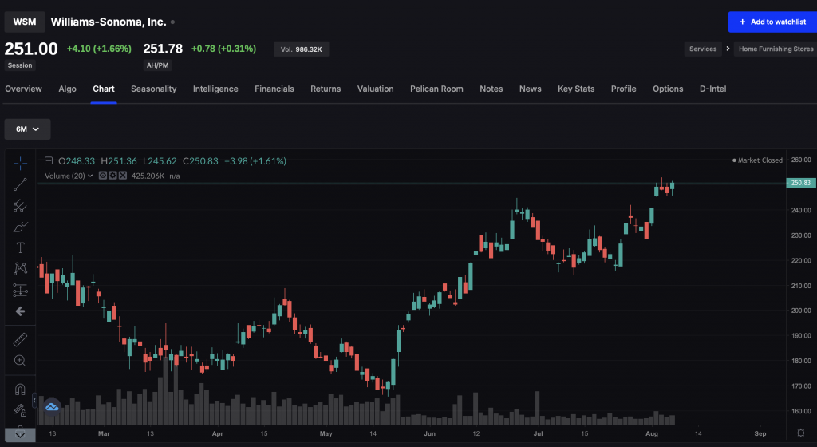Image resolution: width=817 pixels, height=447 pixels.
Task: Select the trend line drawing tool
Action: coord(20,184)
